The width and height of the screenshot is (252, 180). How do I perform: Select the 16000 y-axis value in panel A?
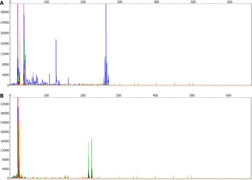5,43
